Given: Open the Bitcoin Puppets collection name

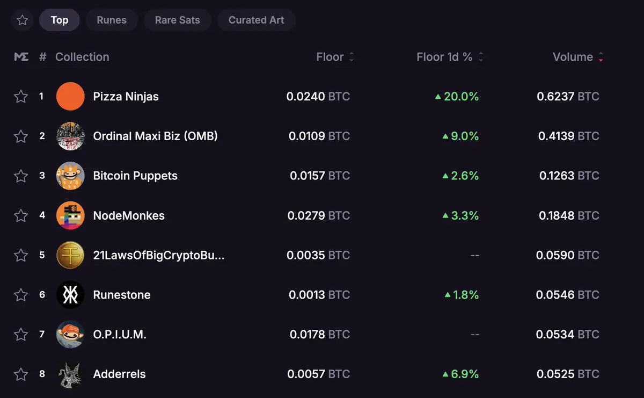Looking at the screenshot, I should [x=135, y=176].
